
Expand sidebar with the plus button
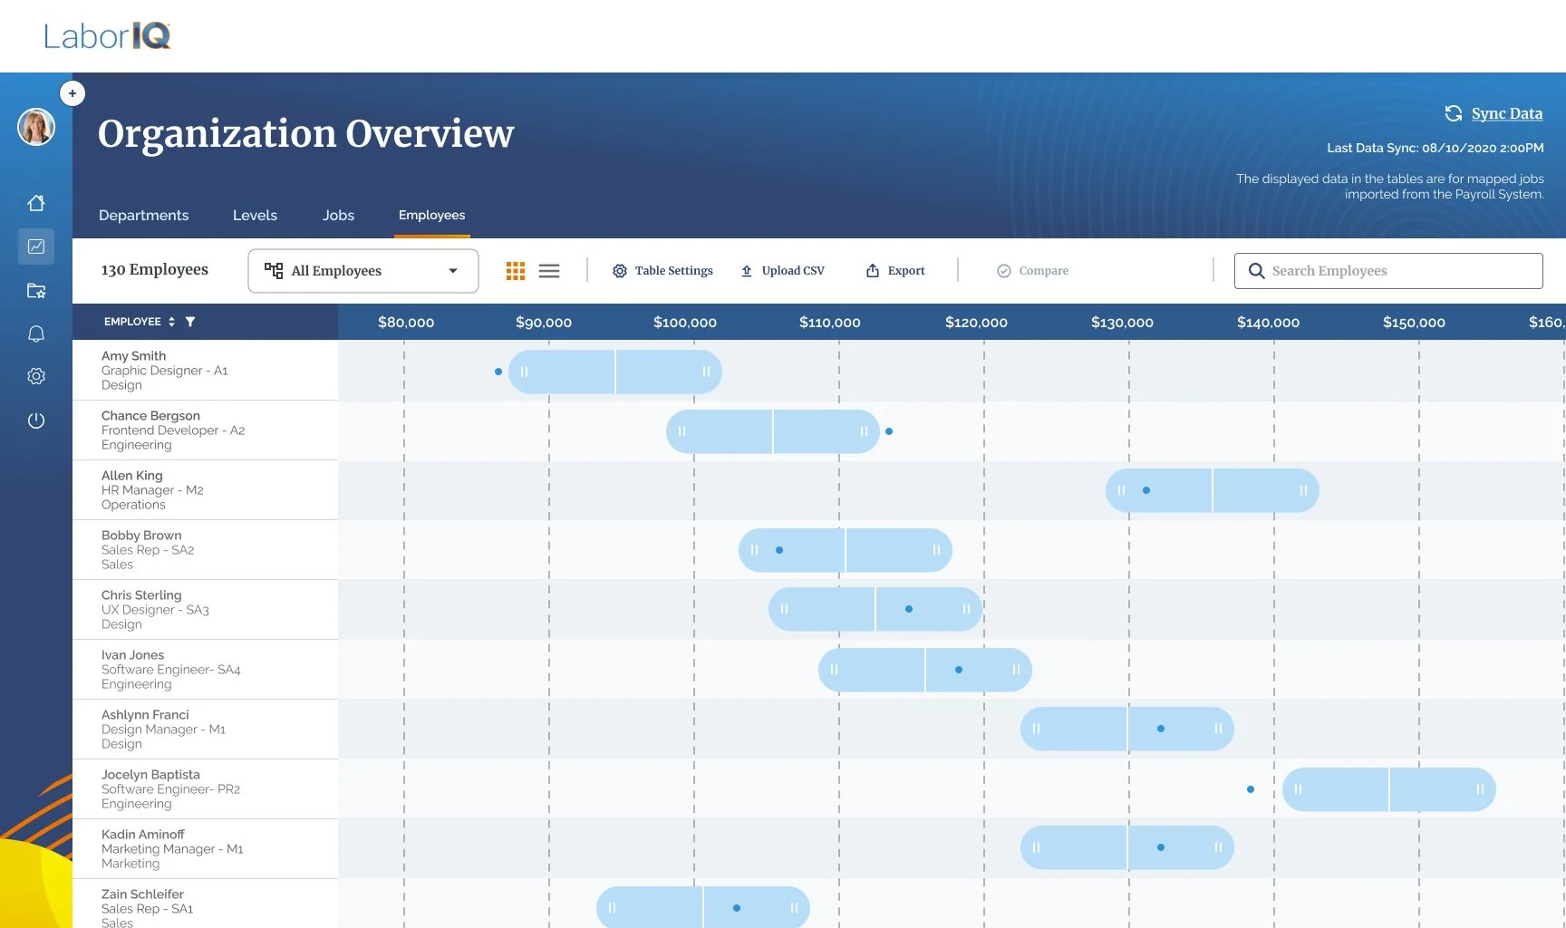(72, 93)
